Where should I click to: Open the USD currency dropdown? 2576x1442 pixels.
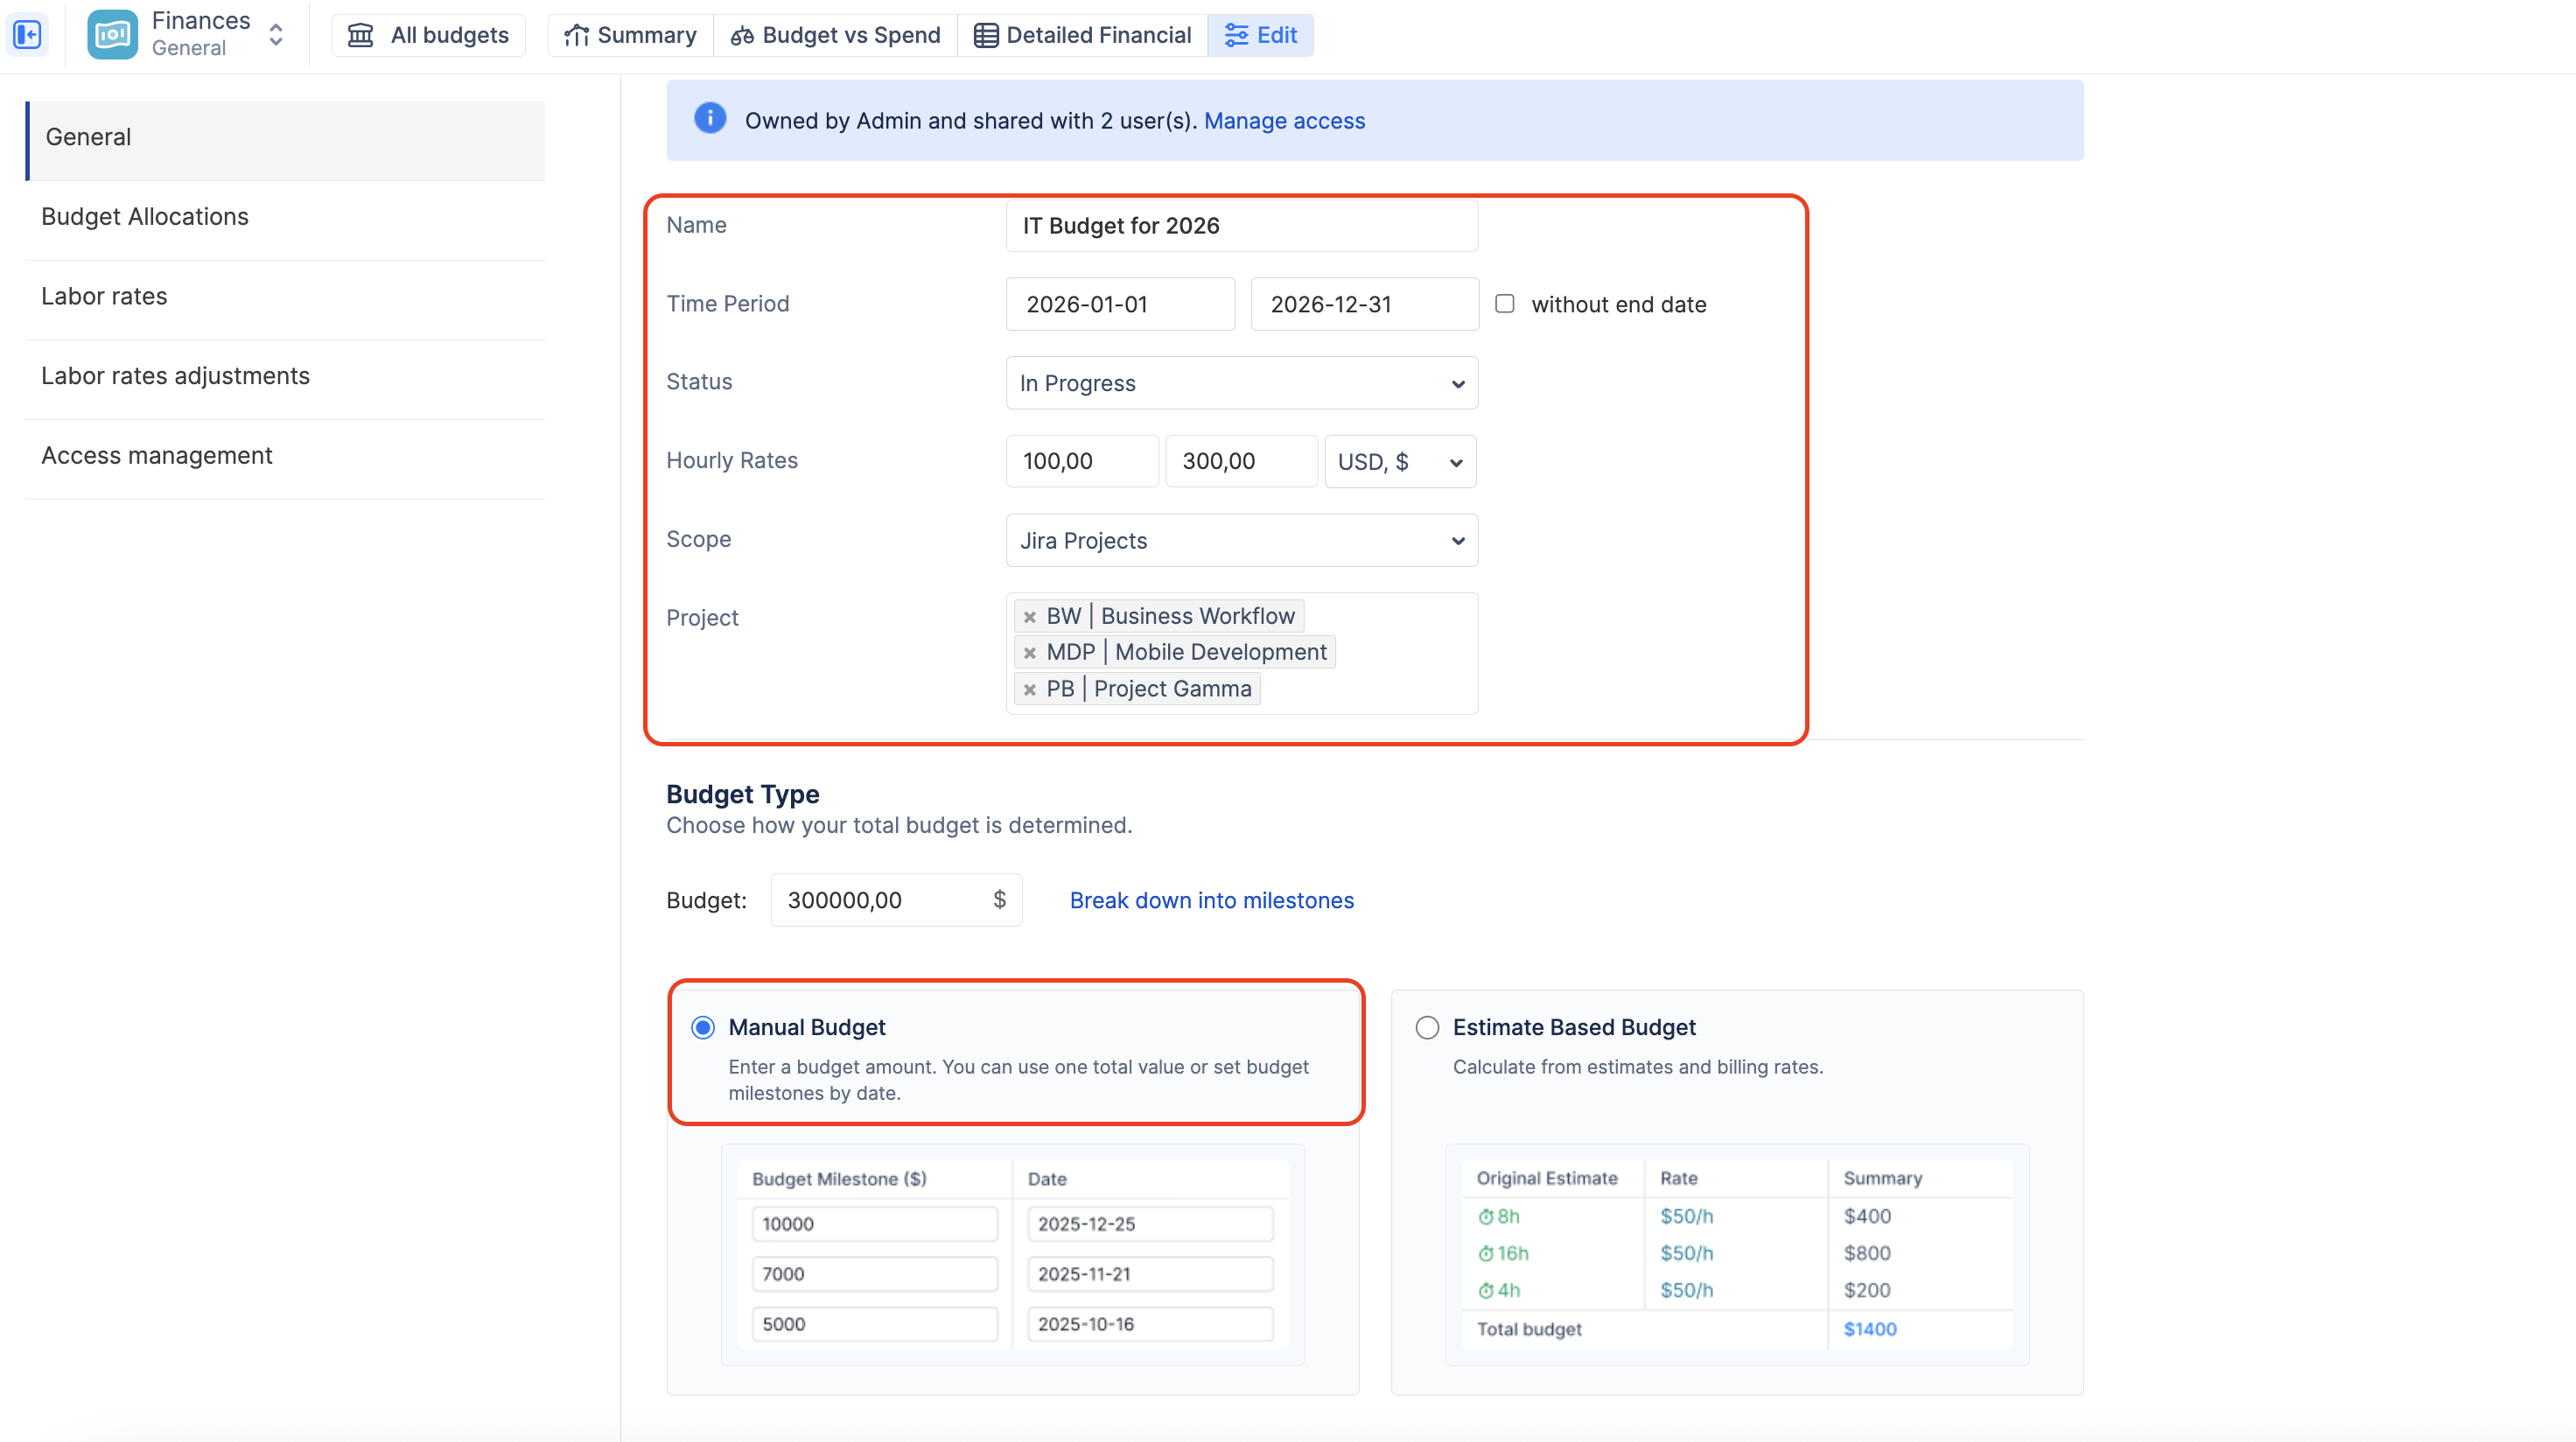[1399, 462]
